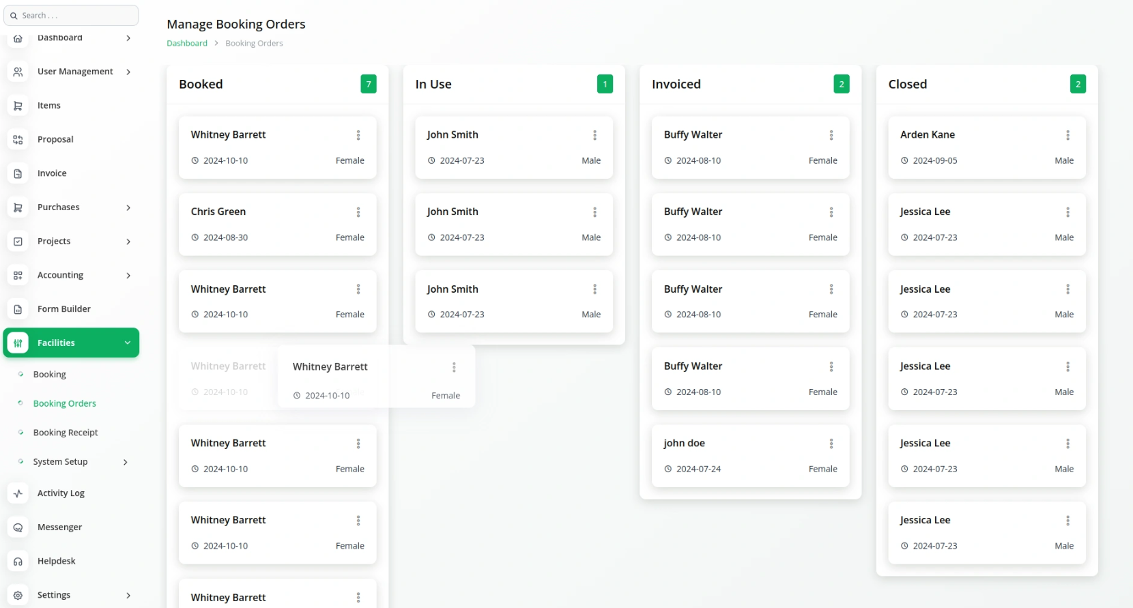The width and height of the screenshot is (1133, 608).
Task: Click the Purchases cart icon
Action: tap(18, 207)
